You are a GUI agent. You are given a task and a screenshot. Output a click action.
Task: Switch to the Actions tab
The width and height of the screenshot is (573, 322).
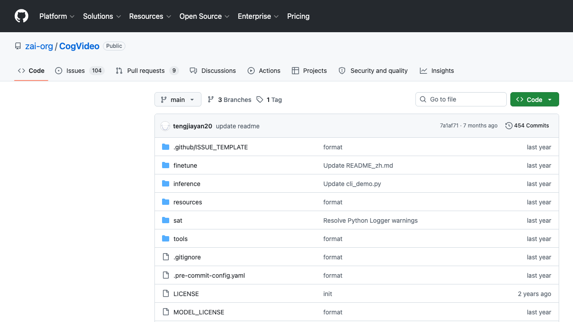(264, 71)
